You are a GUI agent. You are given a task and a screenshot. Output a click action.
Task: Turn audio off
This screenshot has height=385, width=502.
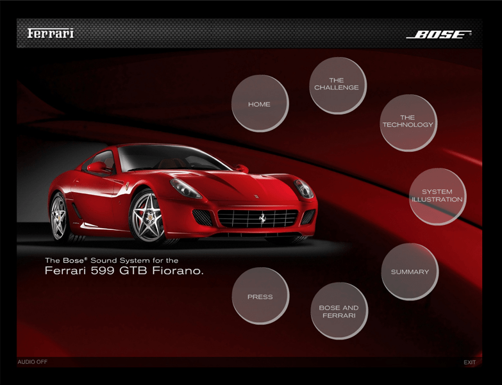(x=33, y=362)
